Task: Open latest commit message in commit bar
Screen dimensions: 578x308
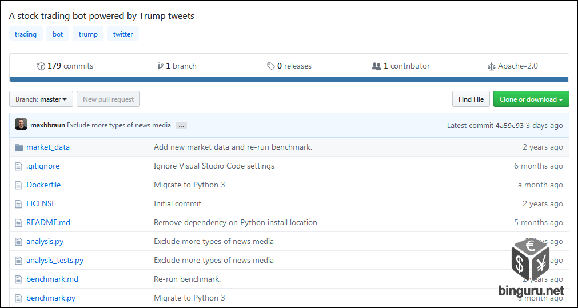Action: [x=119, y=125]
